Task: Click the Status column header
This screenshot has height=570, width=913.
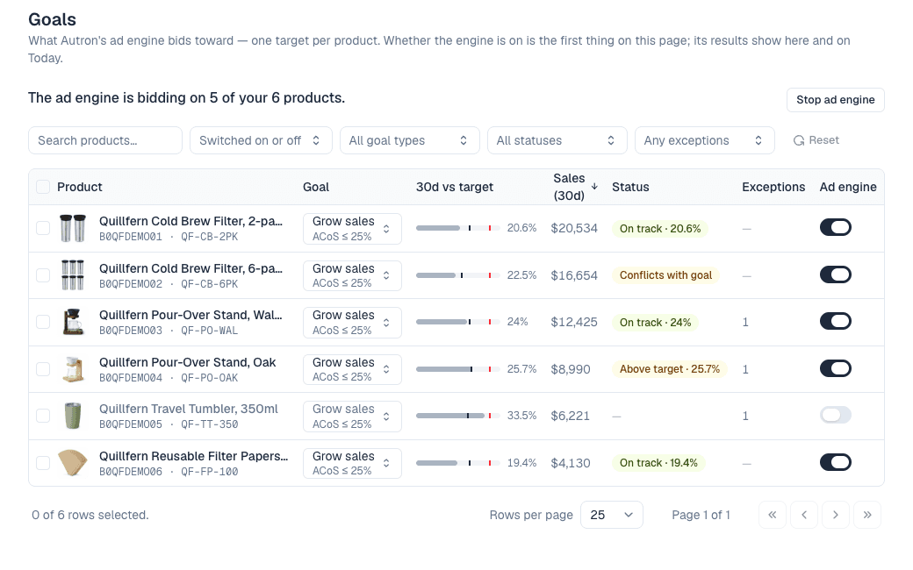Action: pos(630,187)
